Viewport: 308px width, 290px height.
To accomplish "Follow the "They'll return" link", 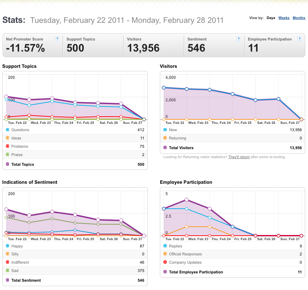I will pyautogui.click(x=239, y=157).
